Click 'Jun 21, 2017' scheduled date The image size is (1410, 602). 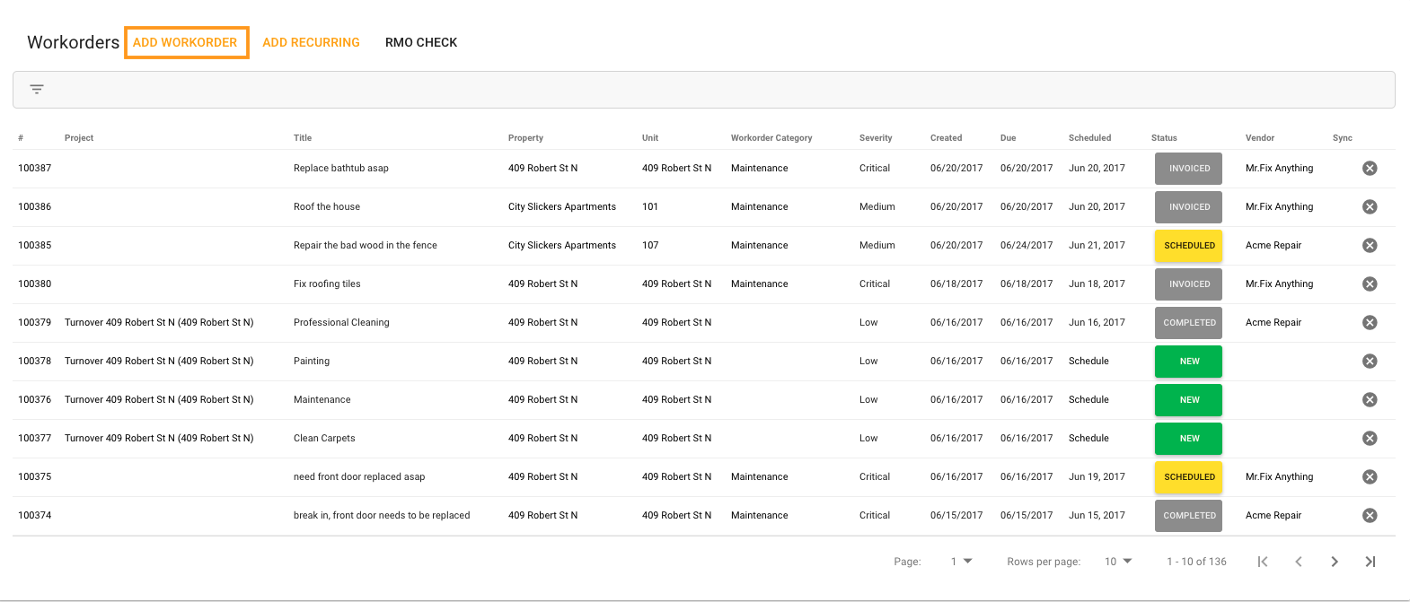(x=1097, y=245)
